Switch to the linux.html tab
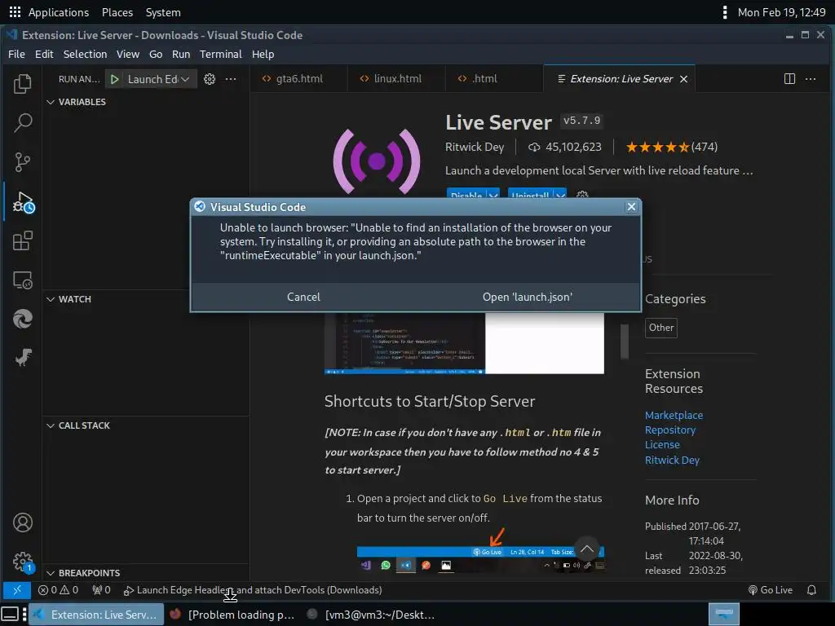Screen dimensions: 835x626 [397, 79]
